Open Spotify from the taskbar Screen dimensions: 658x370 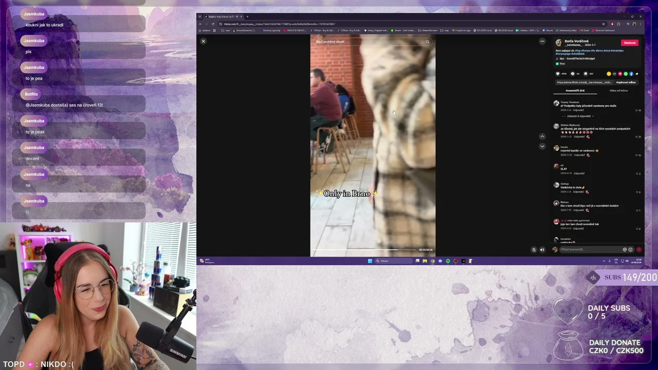448,261
